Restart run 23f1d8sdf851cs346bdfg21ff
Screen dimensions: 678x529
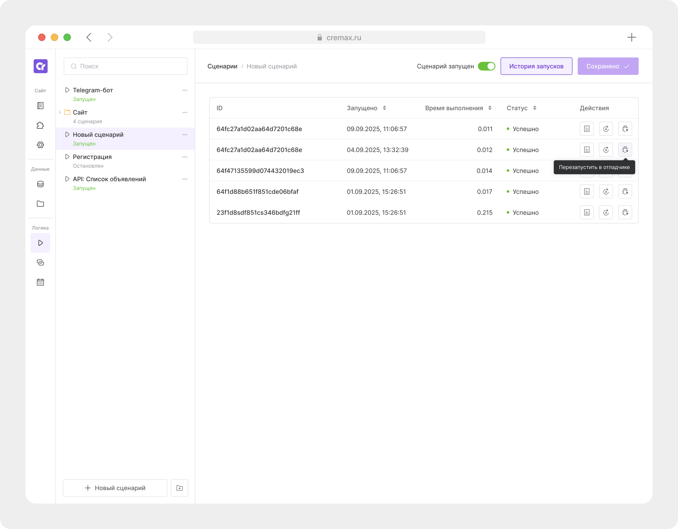[x=606, y=213]
